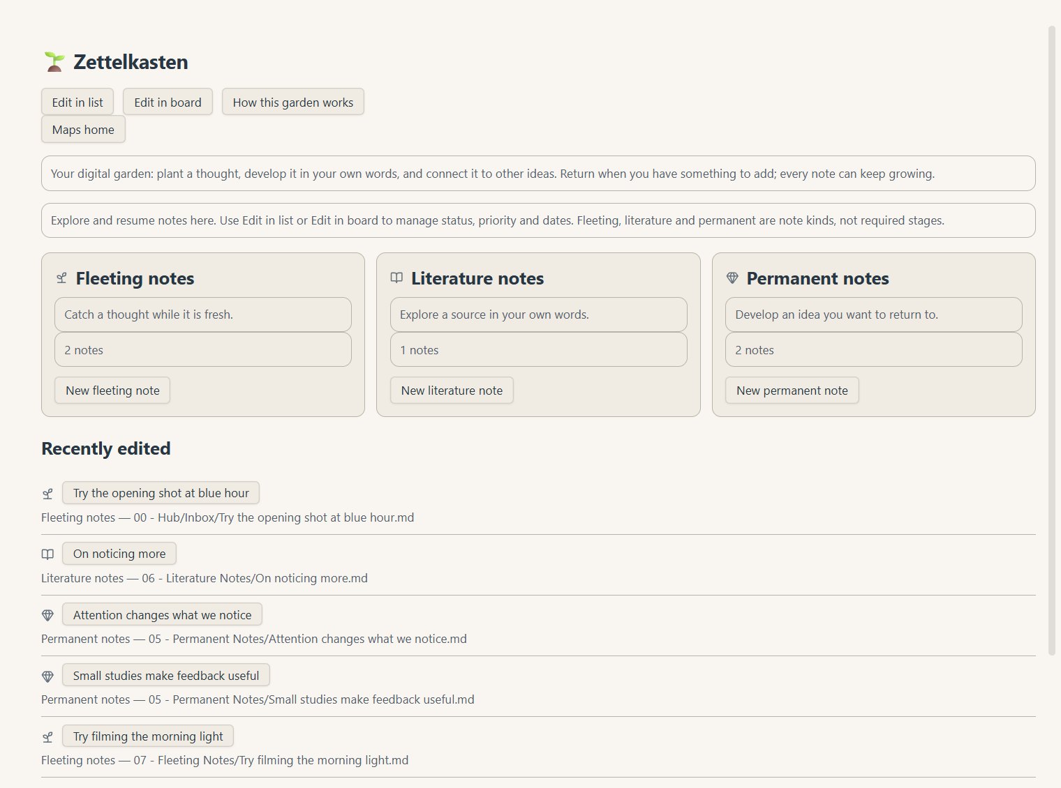
Task: Click the 'Your digital garden' description box
Action: [538, 173]
